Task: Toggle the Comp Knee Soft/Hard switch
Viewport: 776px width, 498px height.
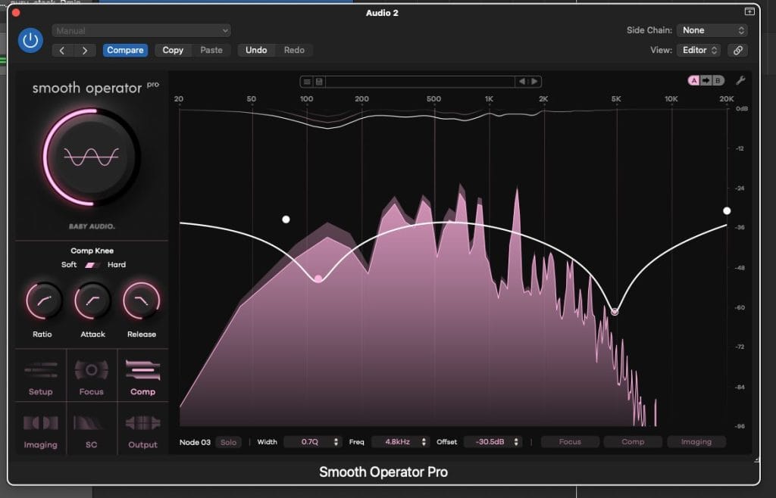Action: tap(92, 265)
